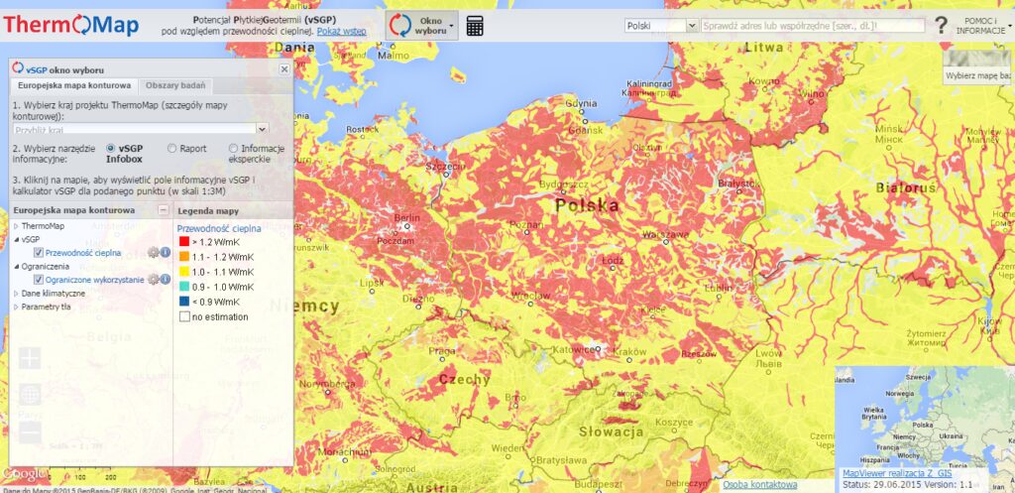Click Kraków on the map

tap(628, 352)
